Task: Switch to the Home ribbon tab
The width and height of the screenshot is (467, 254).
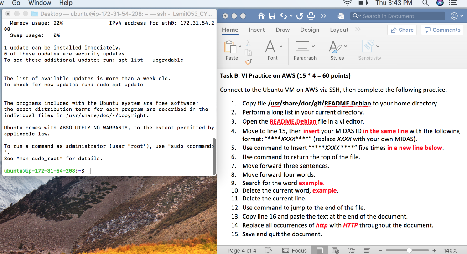Action: [230, 30]
